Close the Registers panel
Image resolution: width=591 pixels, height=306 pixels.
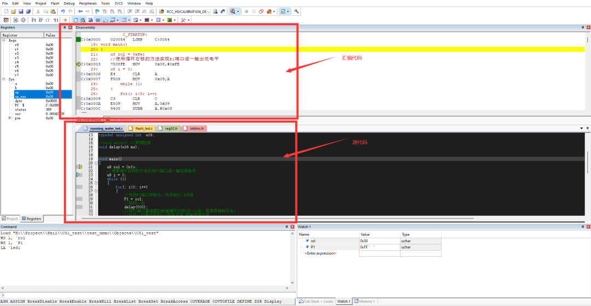click(70, 27)
